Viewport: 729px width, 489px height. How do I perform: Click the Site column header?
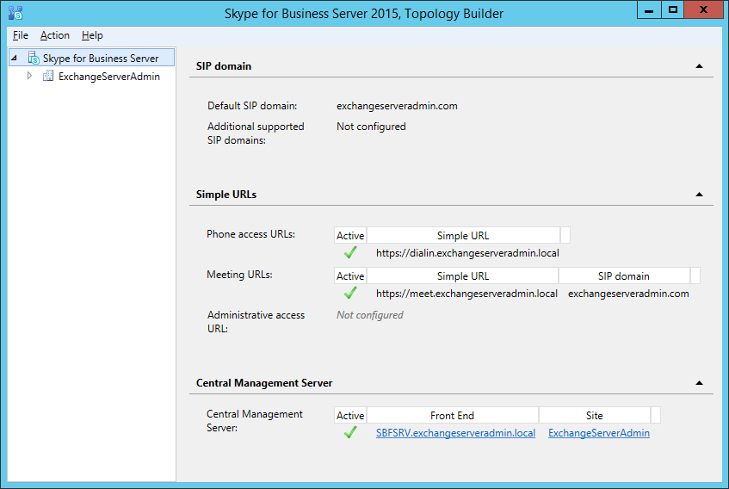click(x=595, y=415)
